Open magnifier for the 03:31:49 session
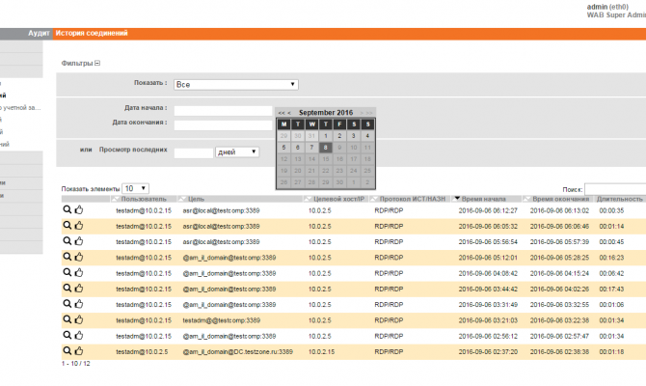The width and height of the screenshot is (646, 386). 67,304
